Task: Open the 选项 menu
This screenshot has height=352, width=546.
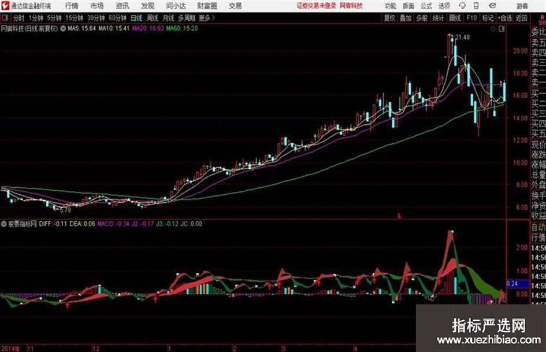Action: coord(444,6)
